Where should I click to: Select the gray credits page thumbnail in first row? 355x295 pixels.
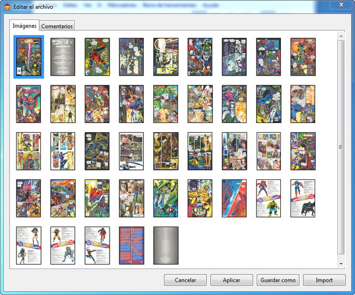pos(62,57)
